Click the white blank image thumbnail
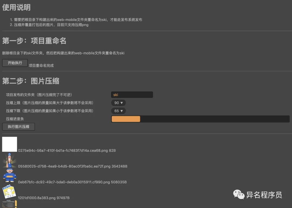The width and height of the screenshot is (292, 208). click(x=9, y=144)
